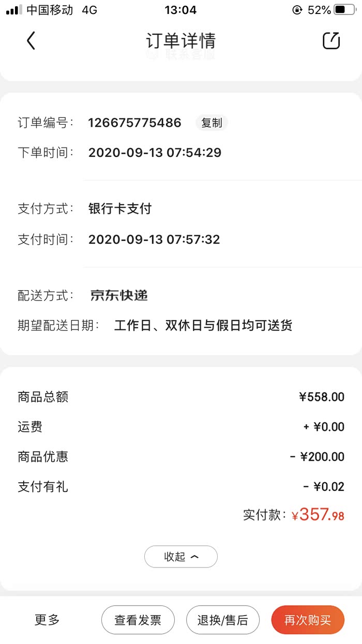Tap the 京东快递 delivery method
362x644 pixels.
click(119, 295)
